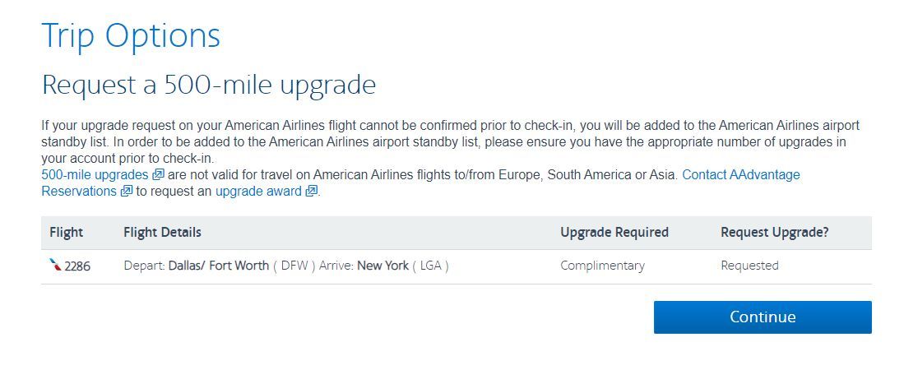Screen dimensions: 918x370
Task: Select flight number 2286
Action: tap(77, 266)
